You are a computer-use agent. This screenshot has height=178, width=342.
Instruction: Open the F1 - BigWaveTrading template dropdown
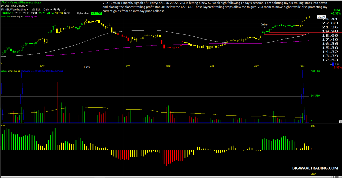pos(15,10)
